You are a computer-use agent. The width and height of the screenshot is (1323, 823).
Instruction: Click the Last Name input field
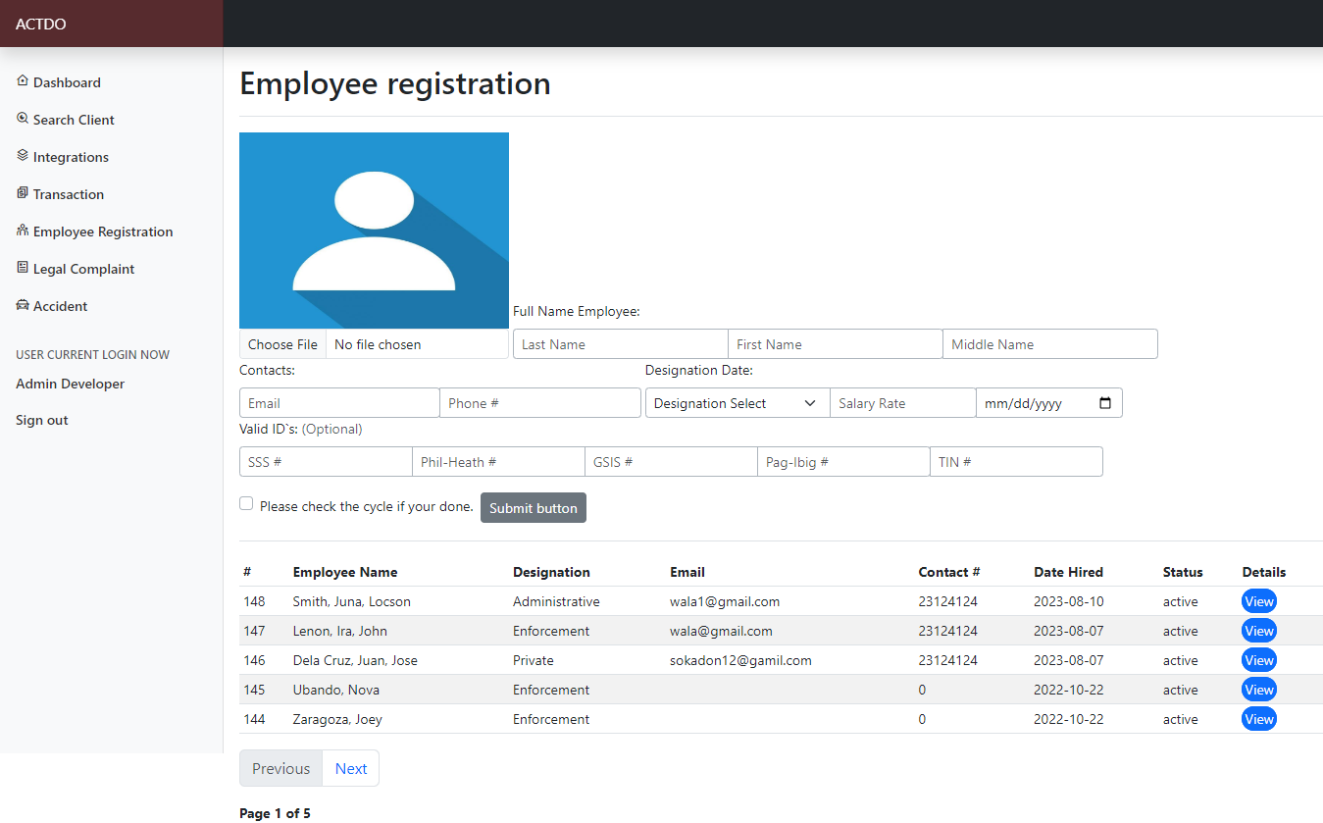point(620,344)
